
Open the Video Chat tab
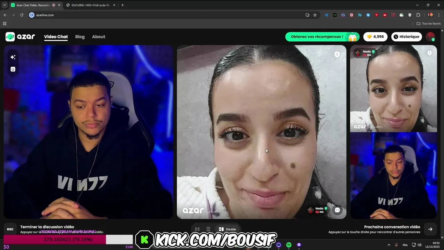point(56,37)
